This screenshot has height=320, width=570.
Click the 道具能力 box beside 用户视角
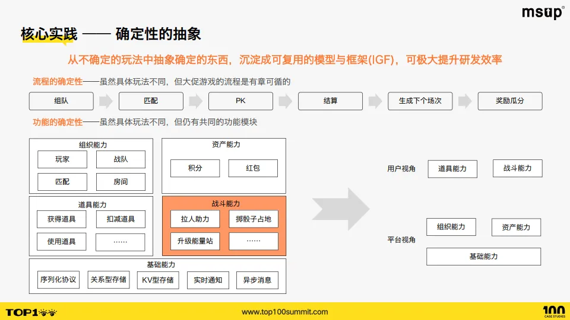[452, 169]
